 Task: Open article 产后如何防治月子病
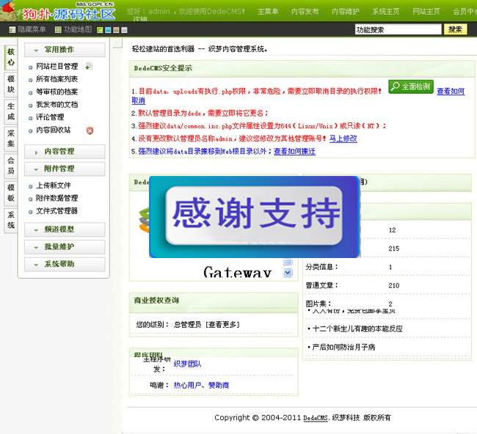point(343,347)
